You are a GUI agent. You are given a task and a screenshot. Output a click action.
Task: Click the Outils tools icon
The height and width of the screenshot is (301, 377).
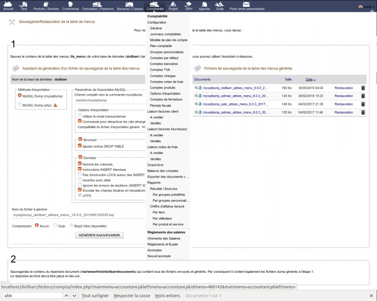click(x=220, y=4)
